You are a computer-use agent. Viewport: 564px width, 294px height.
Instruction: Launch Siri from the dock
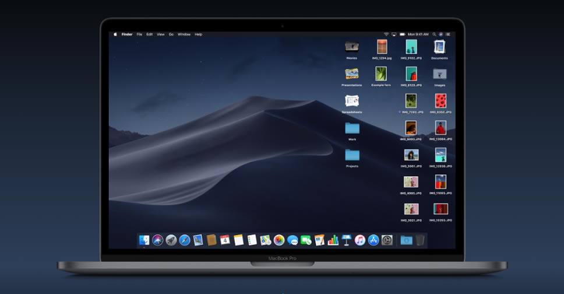coord(157,240)
